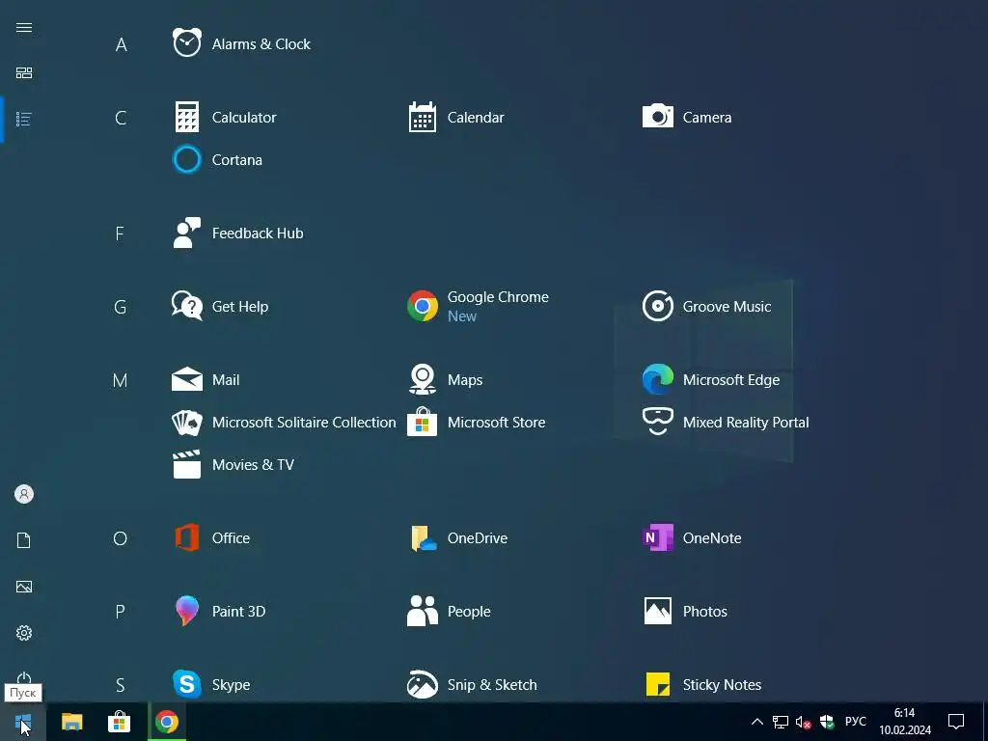Click the muted volume tray icon
This screenshot has height=741, width=988.
click(x=804, y=722)
